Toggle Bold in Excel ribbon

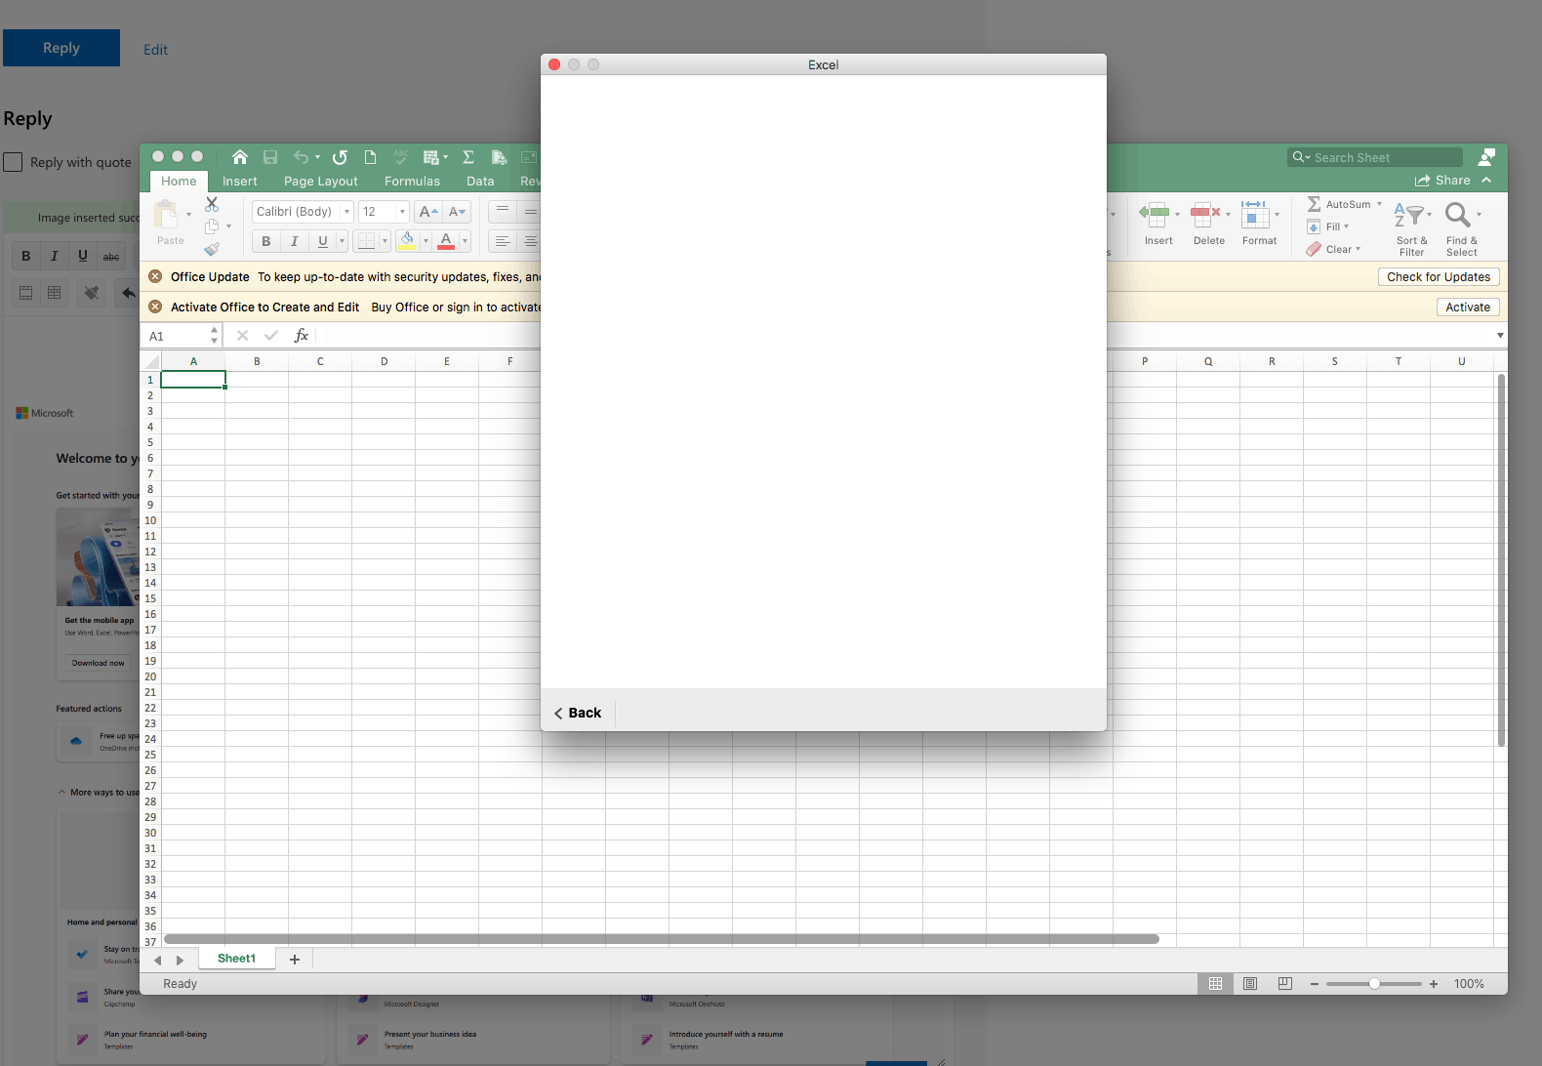coord(265,241)
